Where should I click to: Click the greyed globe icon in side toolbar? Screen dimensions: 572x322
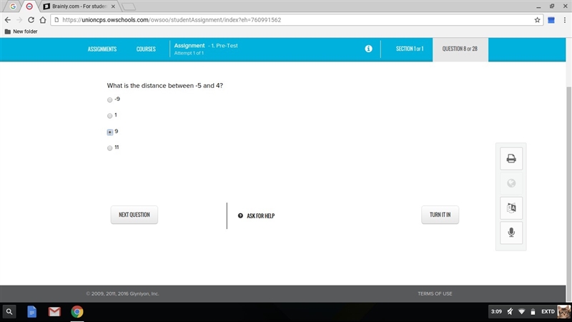click(511, 183)
